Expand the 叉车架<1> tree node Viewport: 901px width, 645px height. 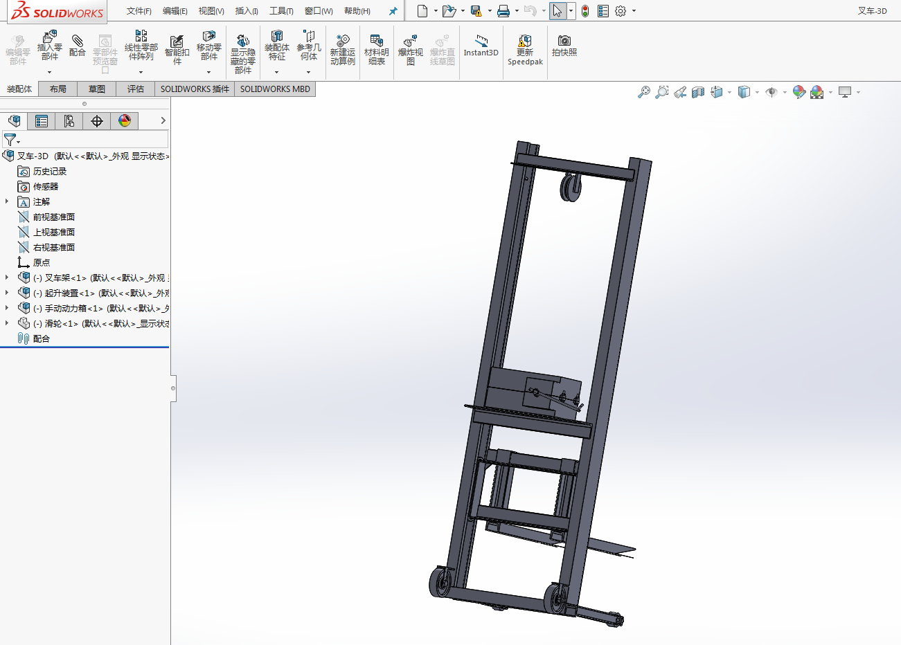click(7, 278)
